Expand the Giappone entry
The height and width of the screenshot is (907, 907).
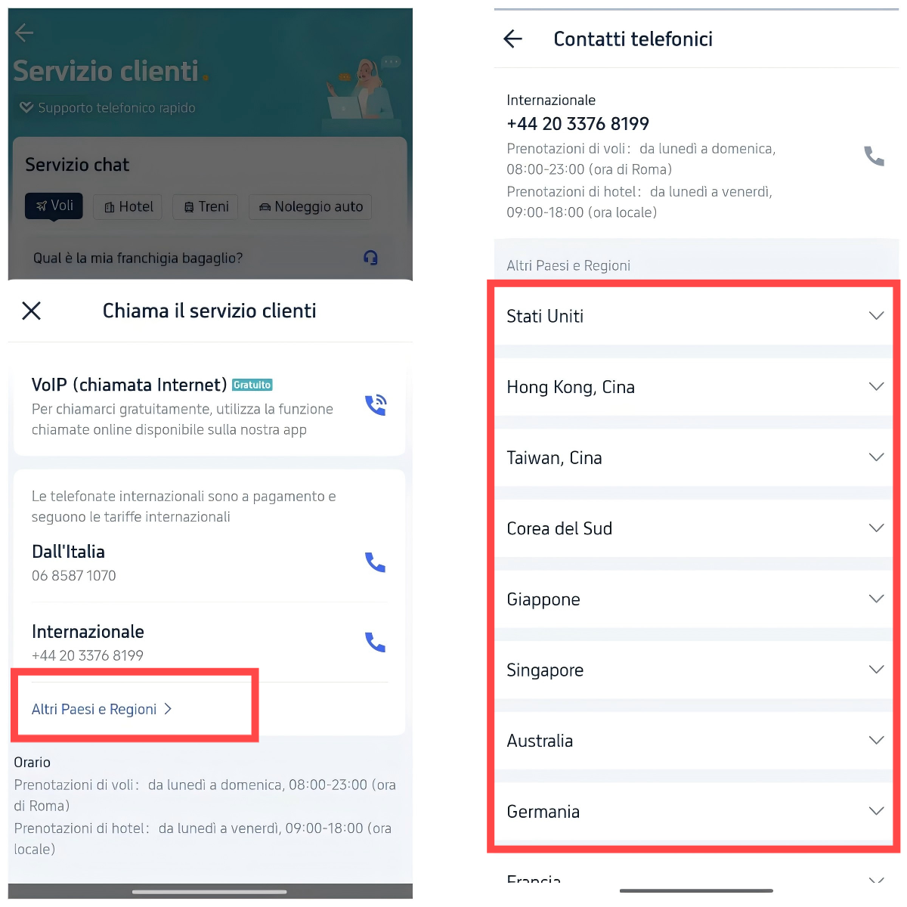pos(694,599)
